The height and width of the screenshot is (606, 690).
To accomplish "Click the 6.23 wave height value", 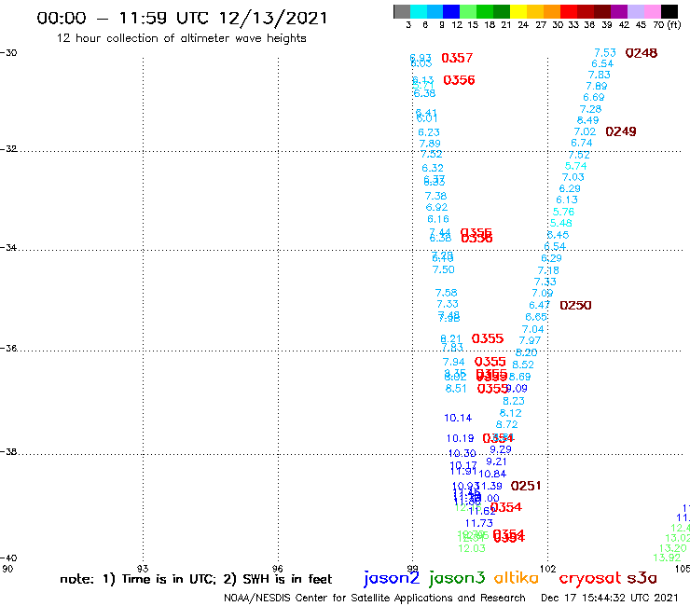I will (x=429, y=132).
